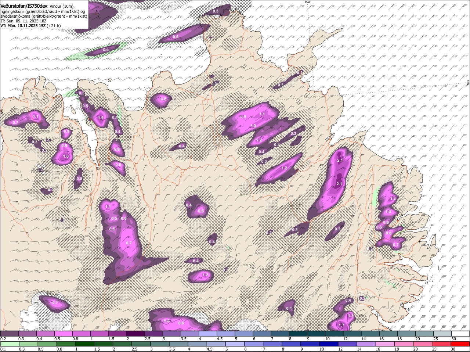The image size is (470, 352).
Task: Pick the bright pink snow swatch for 0.5–0.8
Action: click(63, 333)
